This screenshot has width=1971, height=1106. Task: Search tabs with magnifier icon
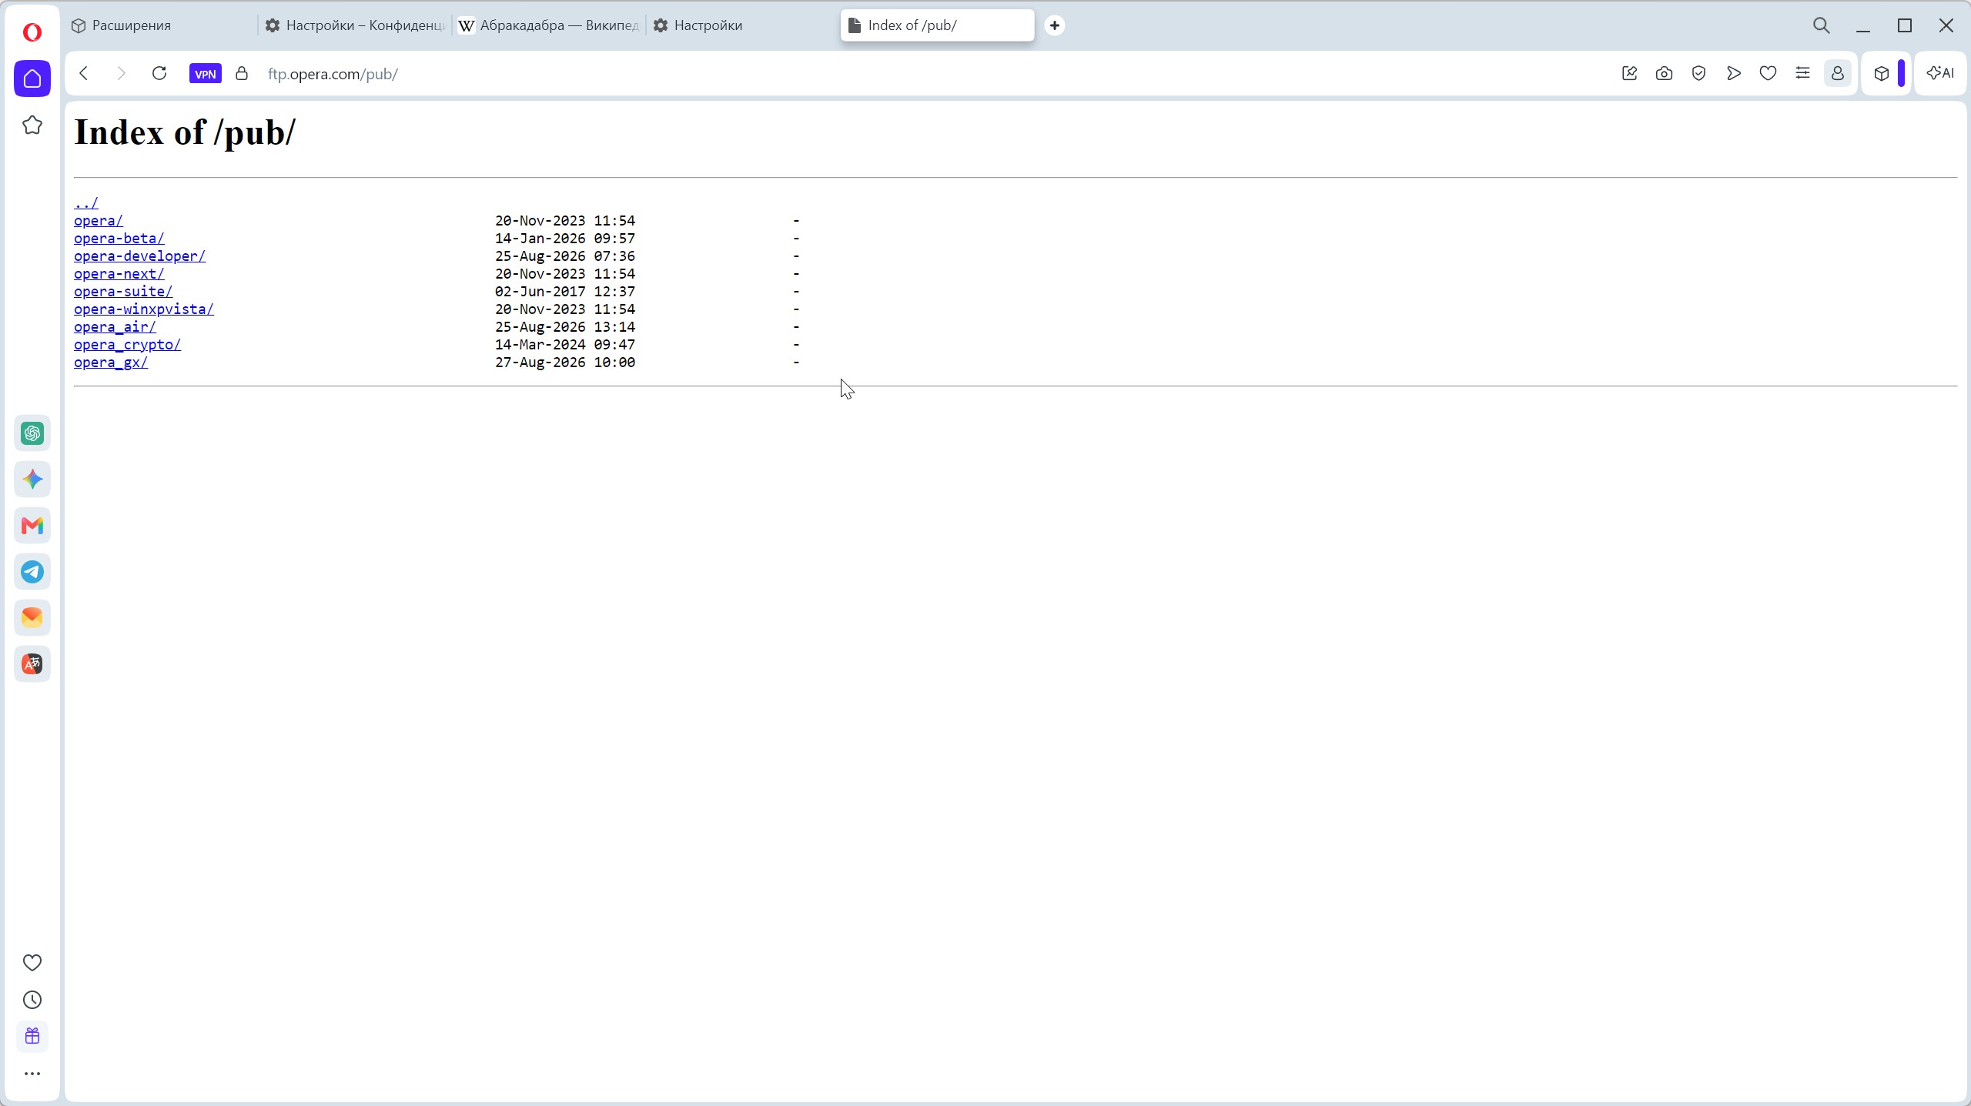(x=1821, y=25)
